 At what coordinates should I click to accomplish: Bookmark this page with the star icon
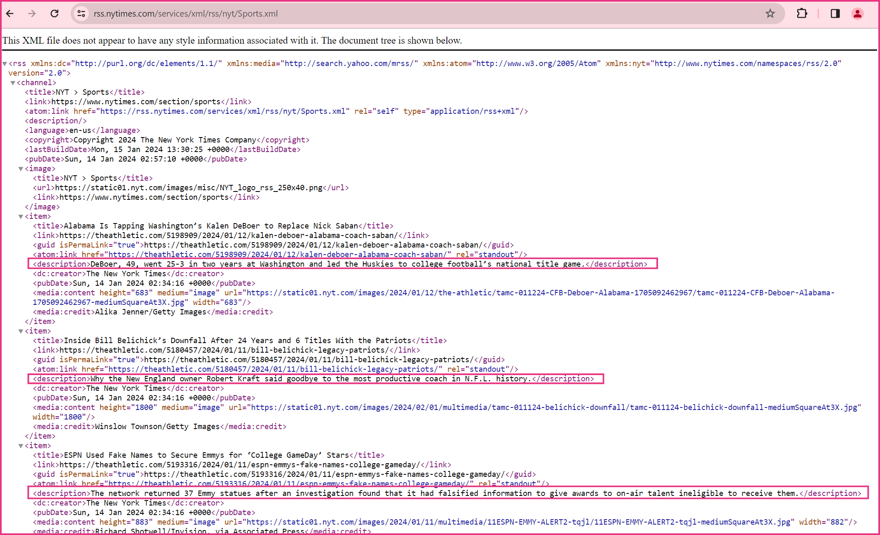[x=770, y=14]
